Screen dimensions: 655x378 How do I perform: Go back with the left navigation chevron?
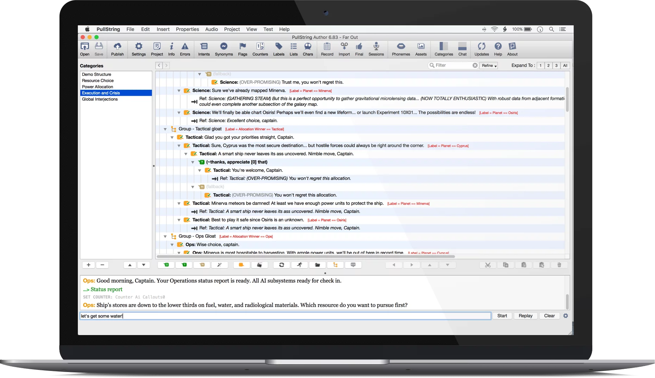(x=159, y=65)
